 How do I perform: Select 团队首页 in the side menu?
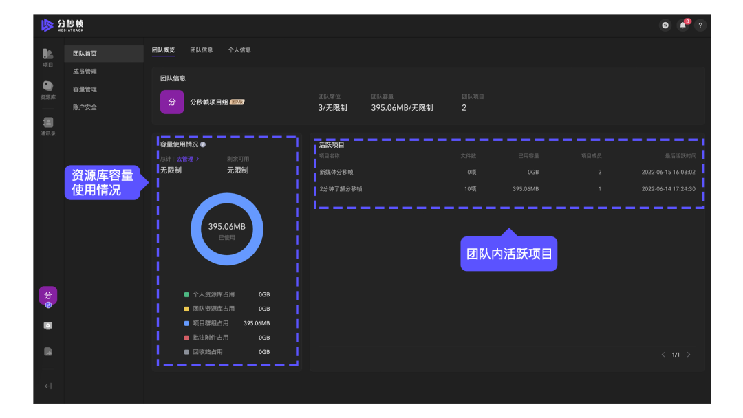pos(104,54)
